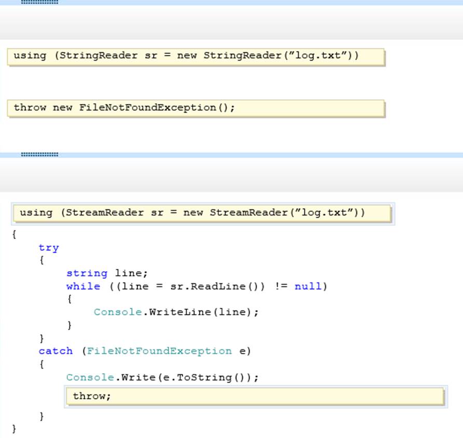
Task: Click the 'try' keyword
Action: pyautogui.click(x=49, y=248)
